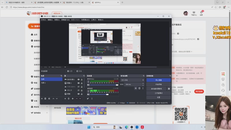Expand 商业化 sidebar section on Douyu page
231x130 pixels.
point(47,107)
